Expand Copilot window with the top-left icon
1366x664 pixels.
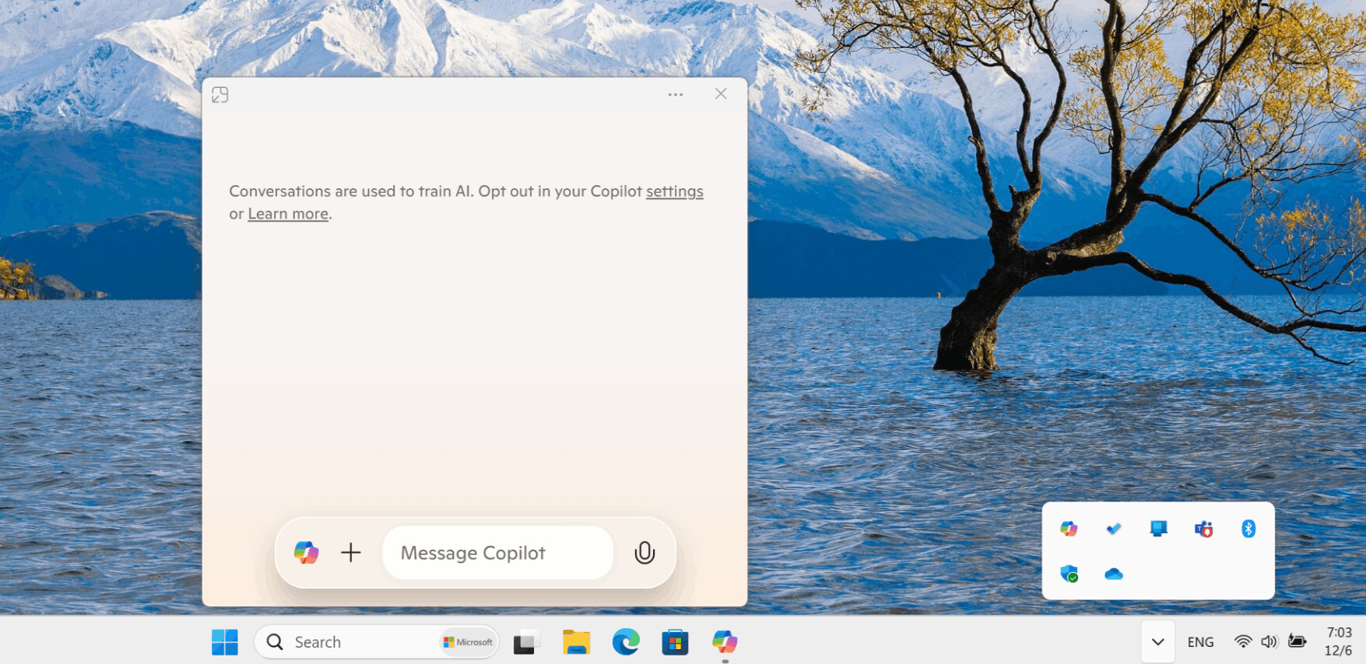(x=220, y=95)
